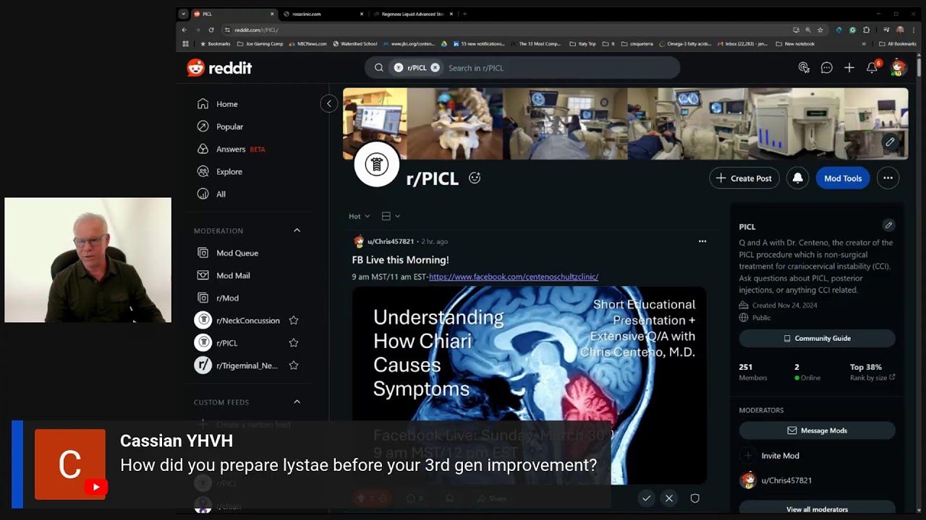Viewport: 926px width, 520px height.
Task: Open the Reddit advertise icon in header
Action: pos(804,68)
